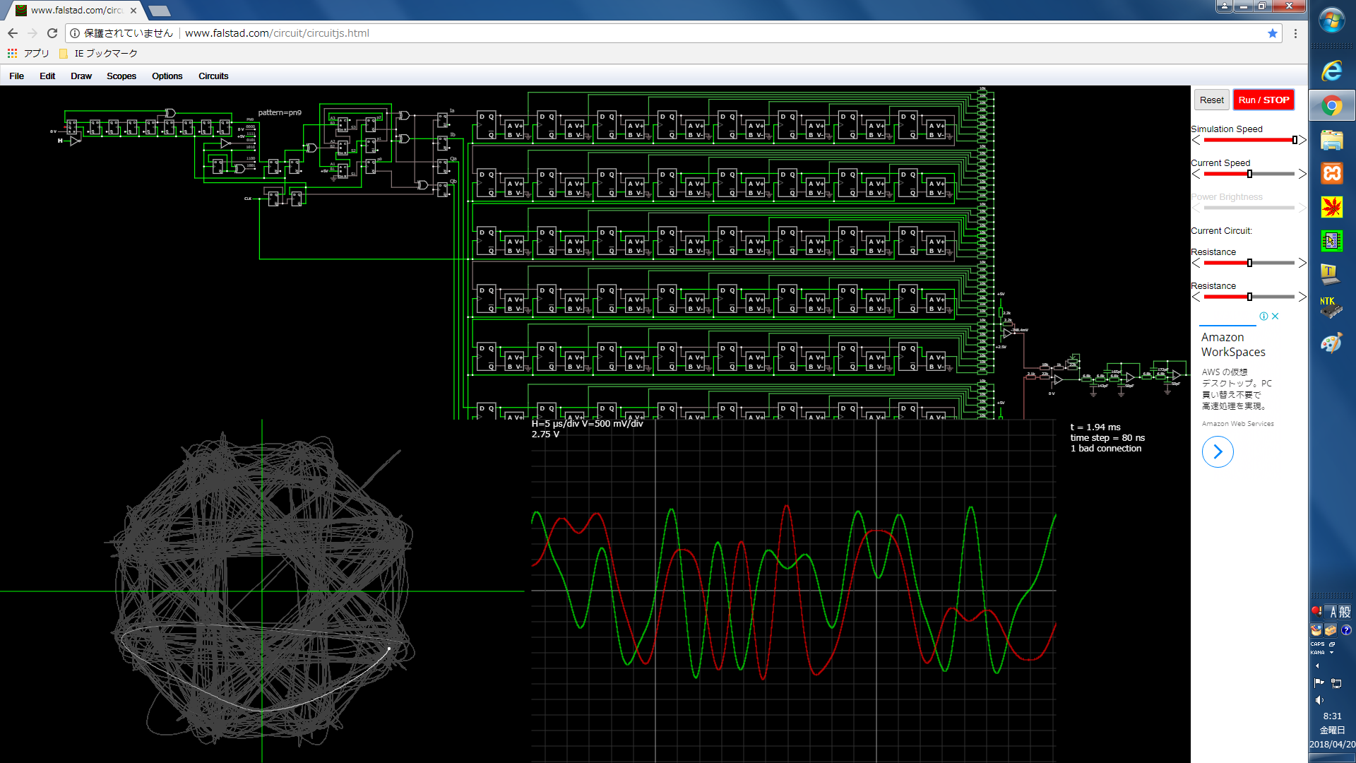
Task: Open a new browser tab
Action: point(160,11)
